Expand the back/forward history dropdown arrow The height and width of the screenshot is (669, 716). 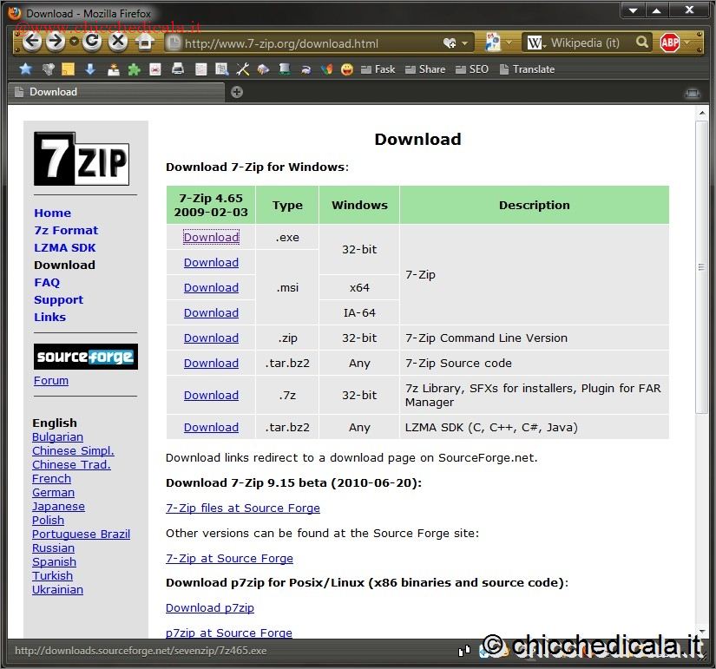[74, 42]
